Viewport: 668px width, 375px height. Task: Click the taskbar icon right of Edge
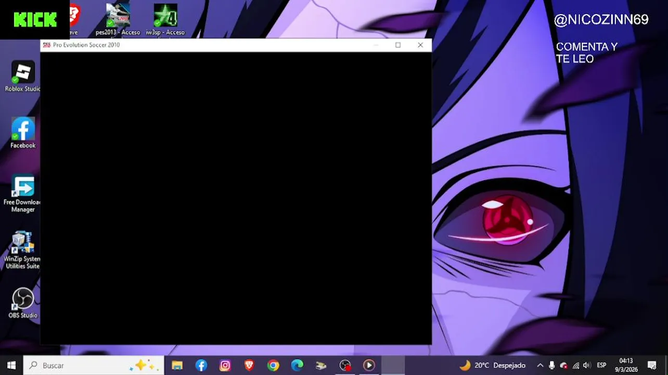click(321, 366)
